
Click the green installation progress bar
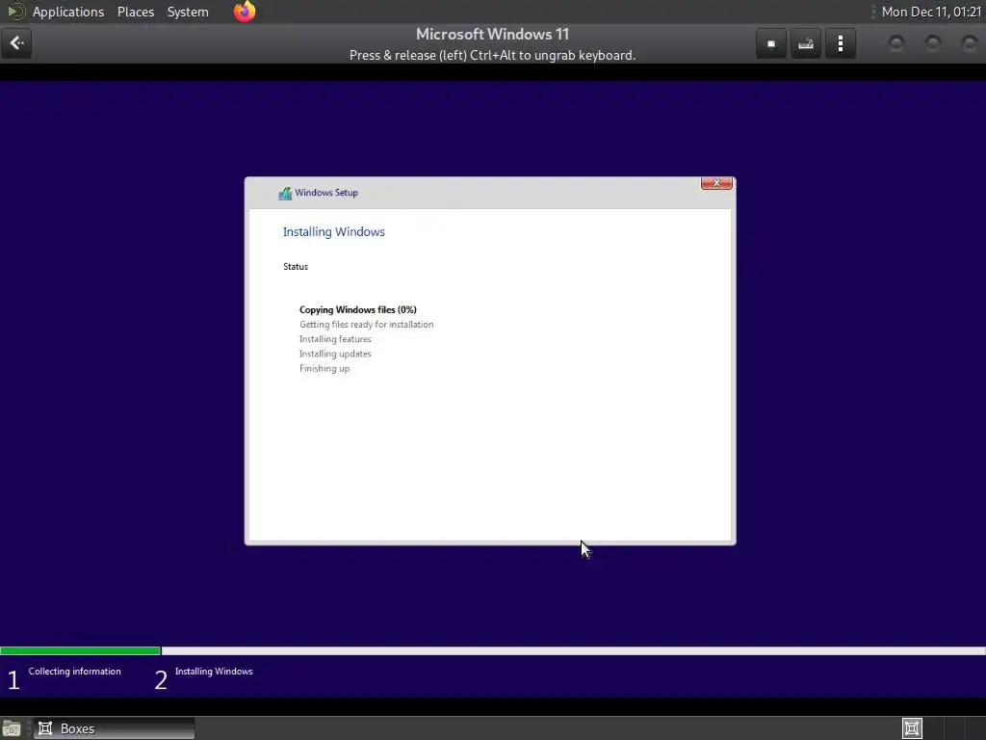pos(81,650)
